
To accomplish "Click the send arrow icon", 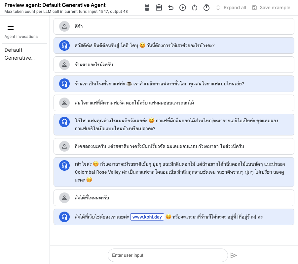I will coord(234,255).
